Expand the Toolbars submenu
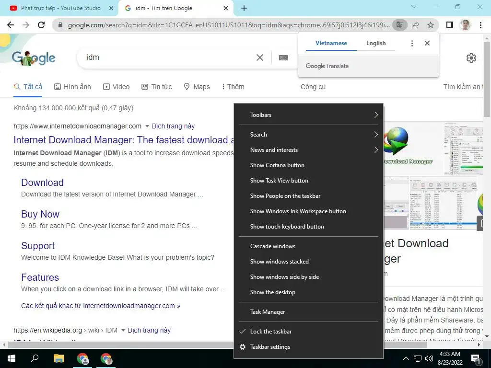The image size is (491, 368). point(308,115)
